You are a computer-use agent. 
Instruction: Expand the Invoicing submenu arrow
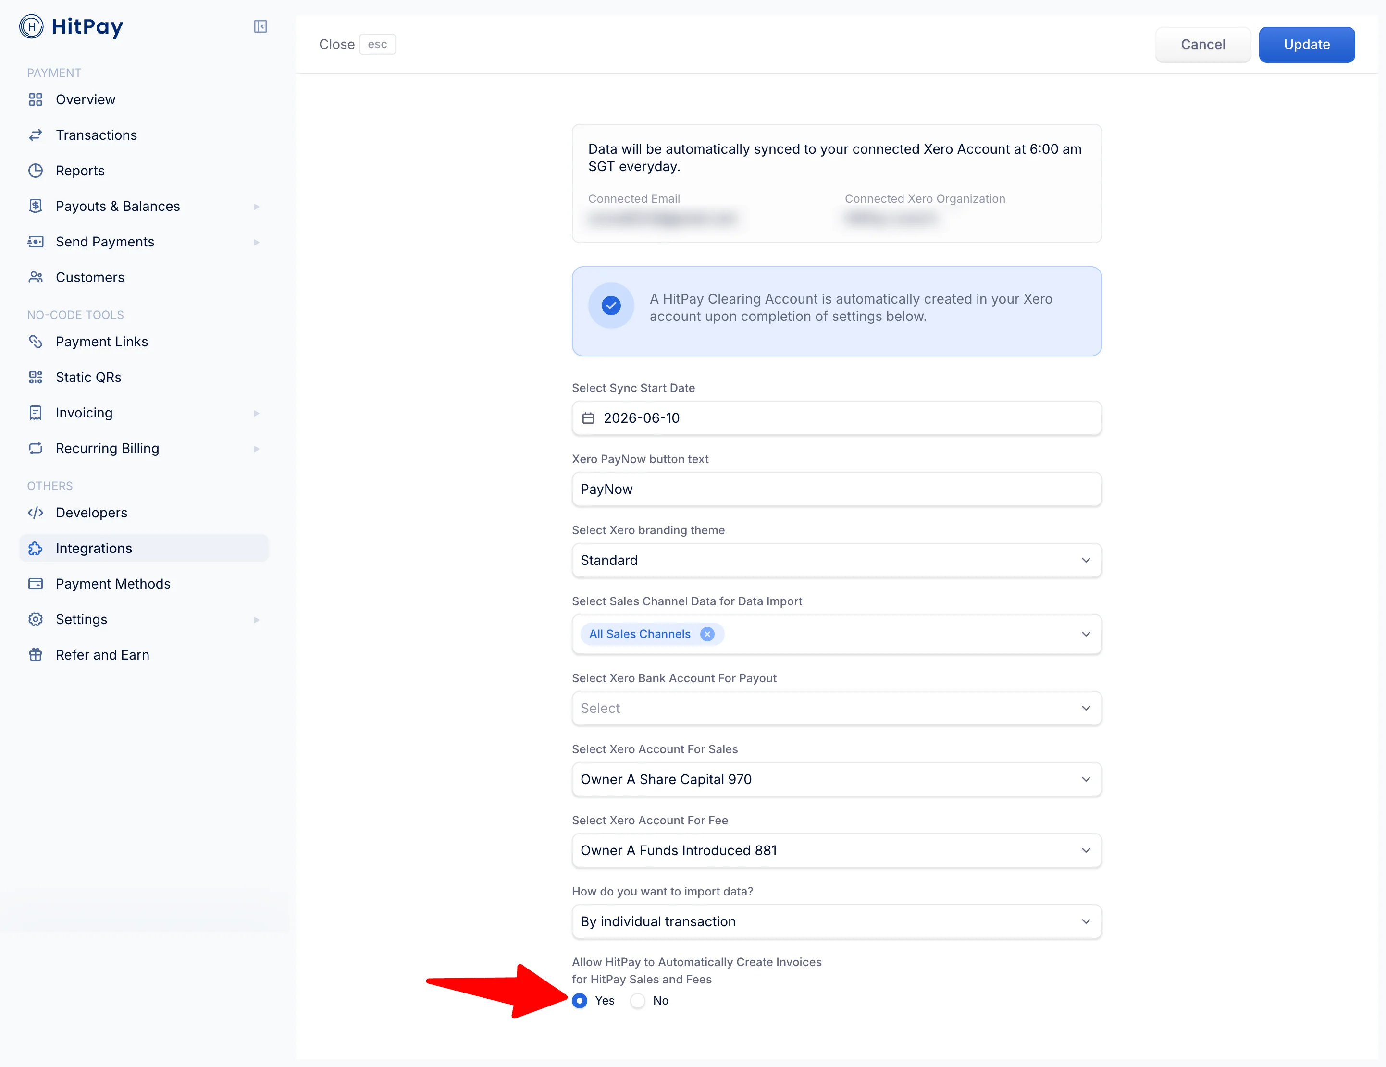pyautogui.click(x=256, y=414)
